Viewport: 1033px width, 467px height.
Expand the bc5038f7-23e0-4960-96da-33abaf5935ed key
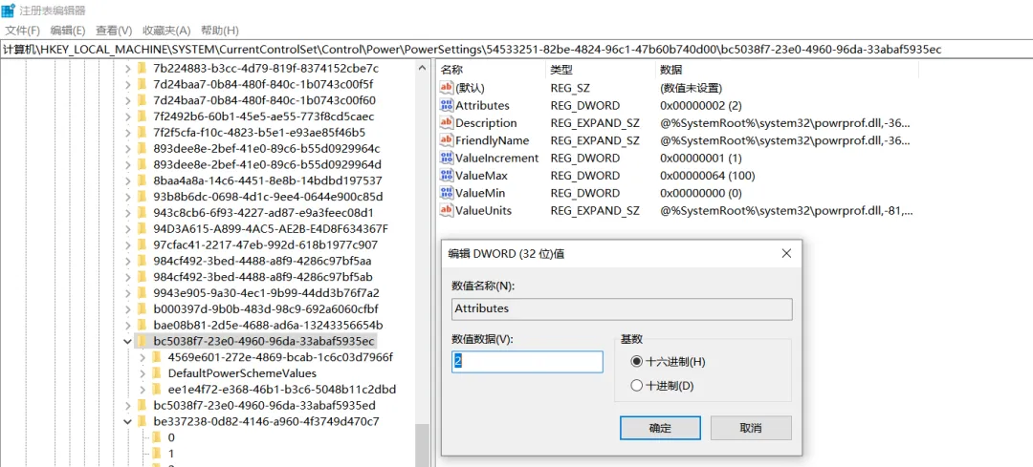click(127, 405)
